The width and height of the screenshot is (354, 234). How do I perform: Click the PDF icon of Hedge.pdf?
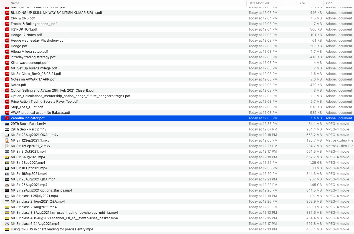tap(7, 46)
